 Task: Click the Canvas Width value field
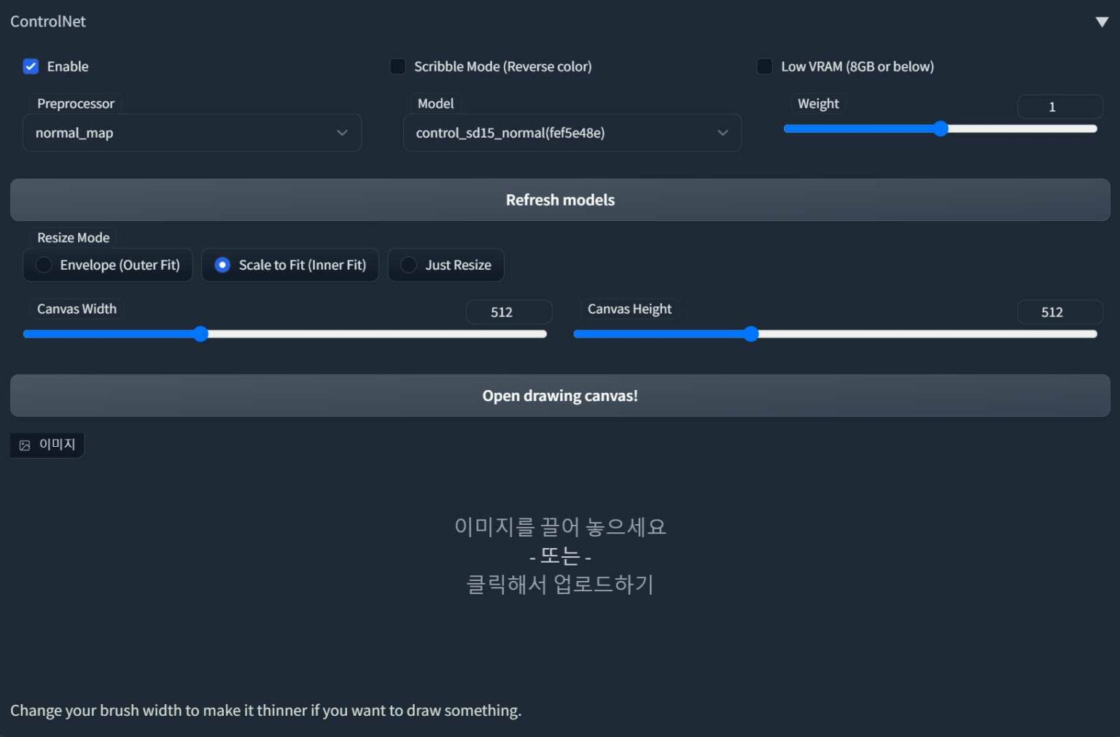(x=509, y=312)
